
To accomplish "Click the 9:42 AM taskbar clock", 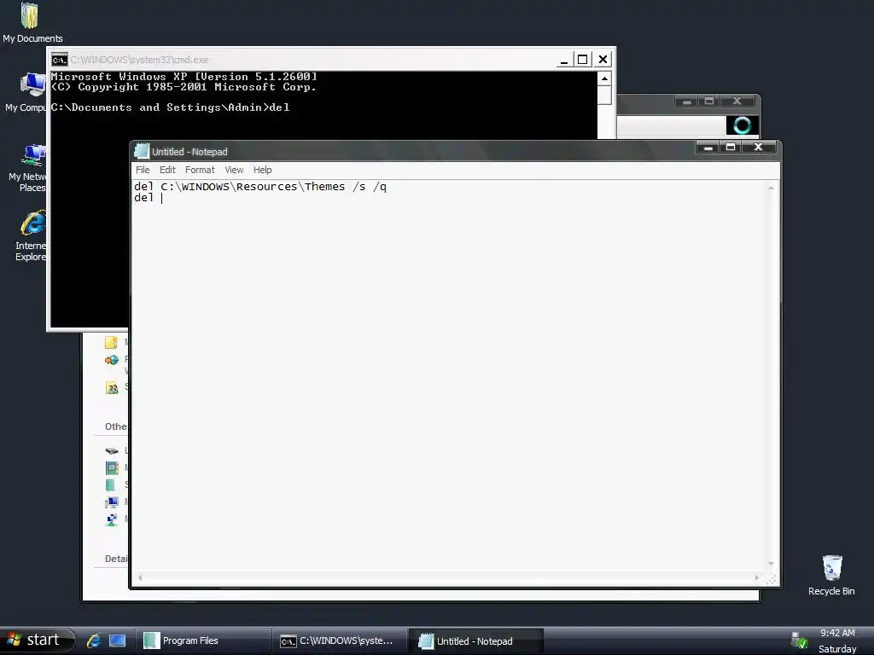I will 837,633.
